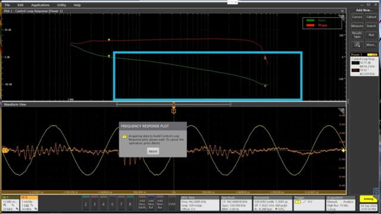The image size is (381, 214).
Task: Add New Bus waveform
Action: (160, 203)
